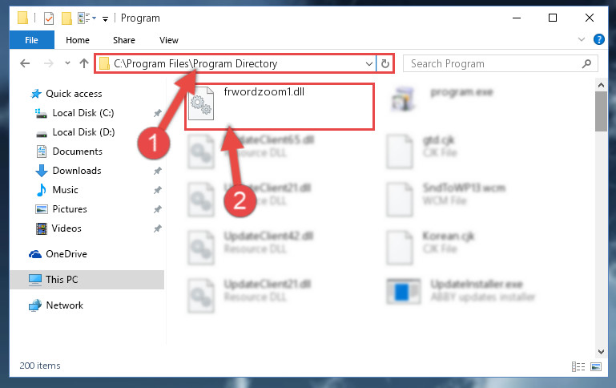Click the New folder icon in quick toolbar

point(66,18)
